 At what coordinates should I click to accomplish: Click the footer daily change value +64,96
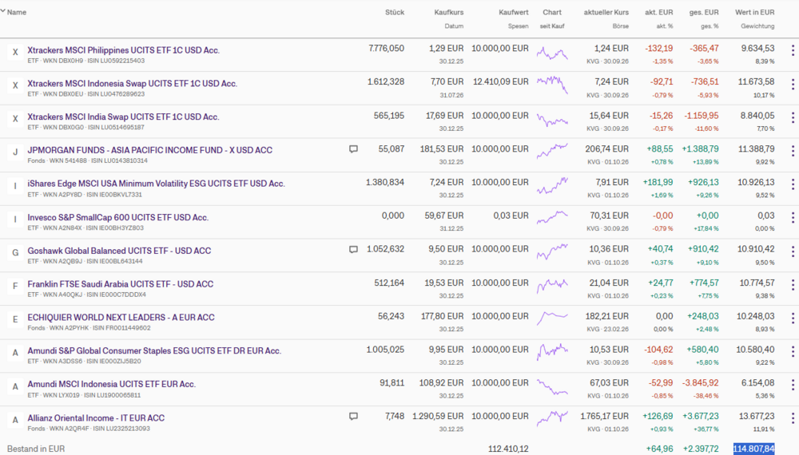[659, 449]
